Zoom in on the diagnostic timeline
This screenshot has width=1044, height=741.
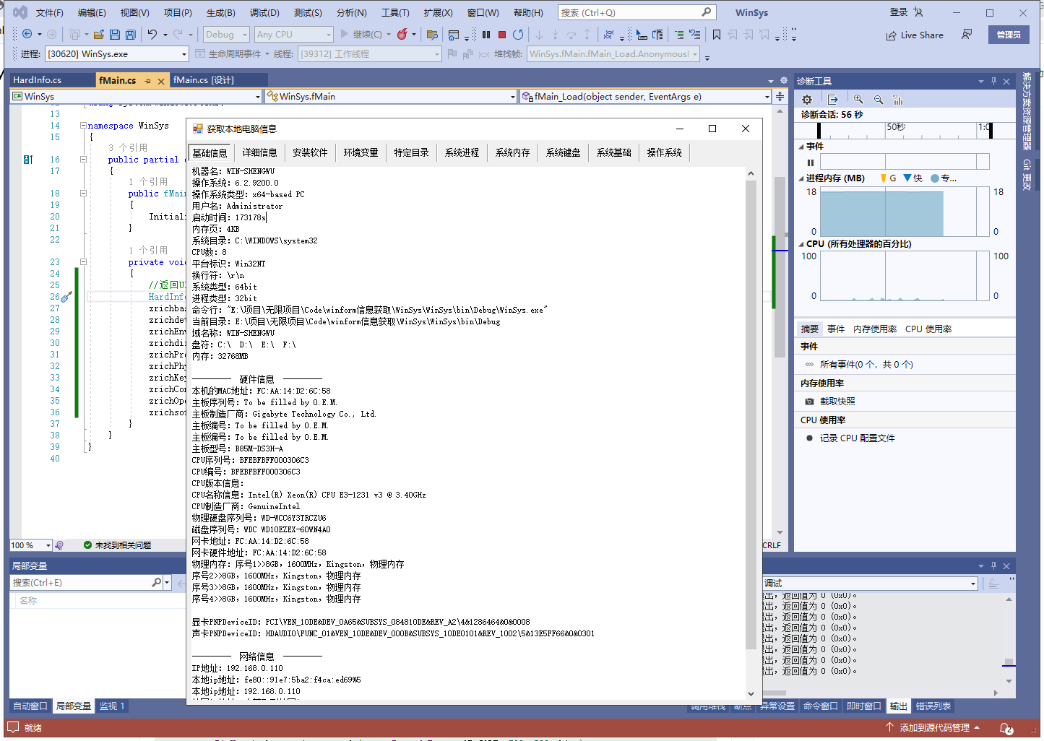coord(858,100)
